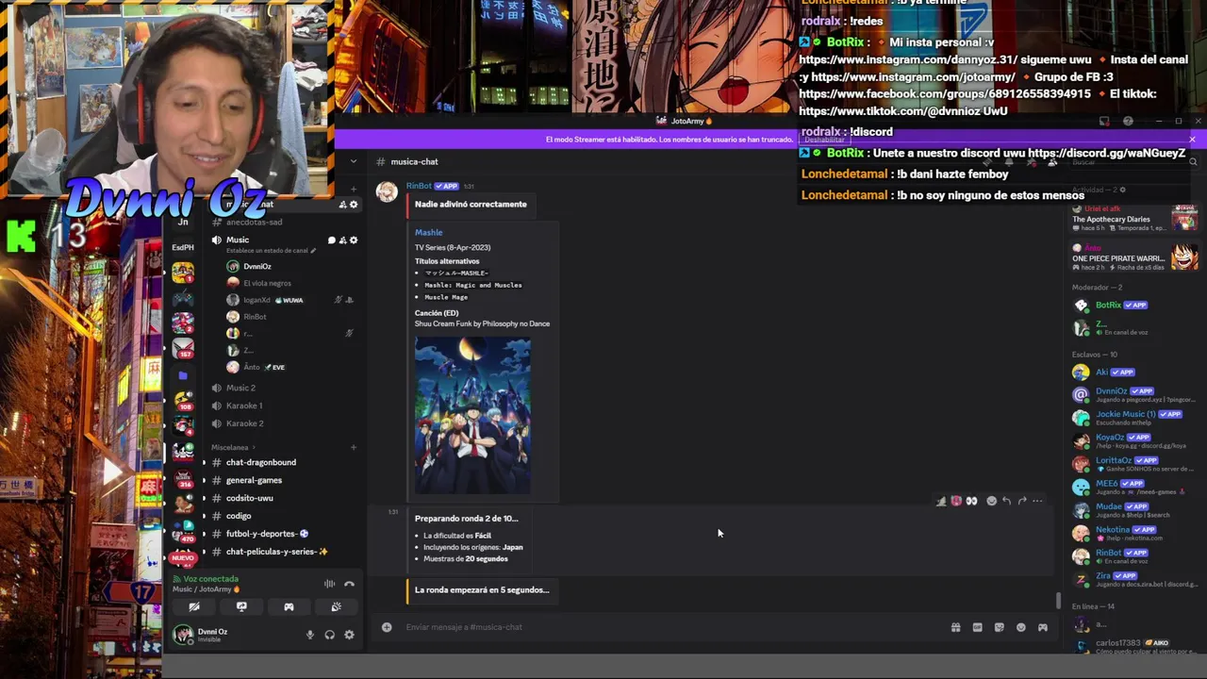Mute microphone in Discord user panel

point(309,635)
